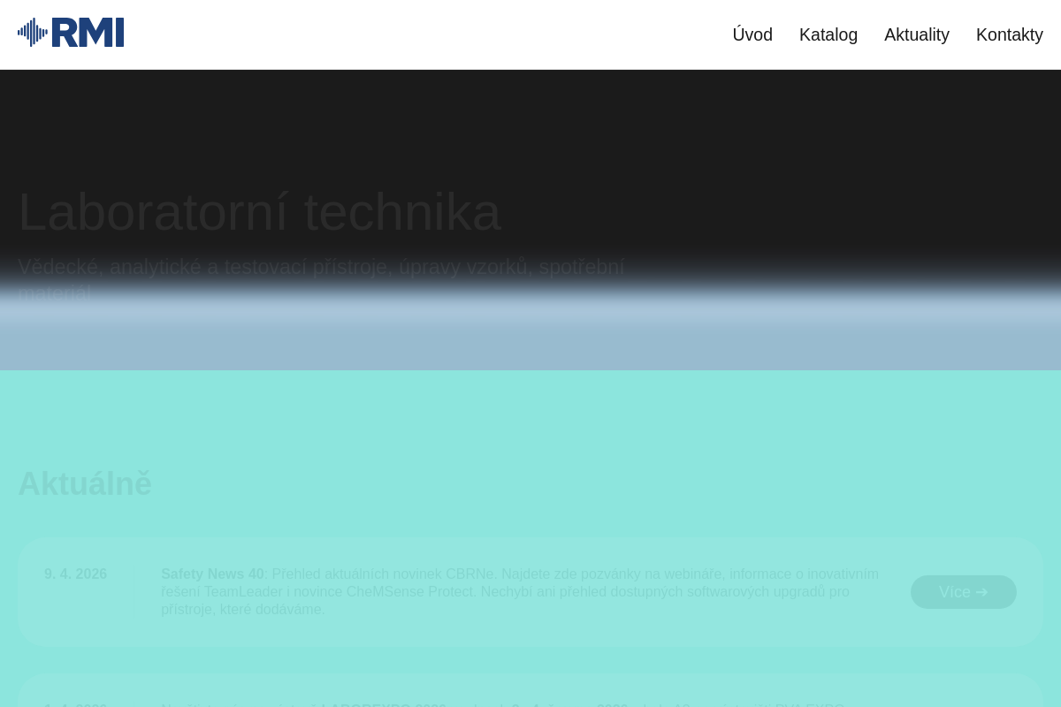The image size is (1061, 707).
Task: Click the RMI logo
Action: tap(71, 33)
